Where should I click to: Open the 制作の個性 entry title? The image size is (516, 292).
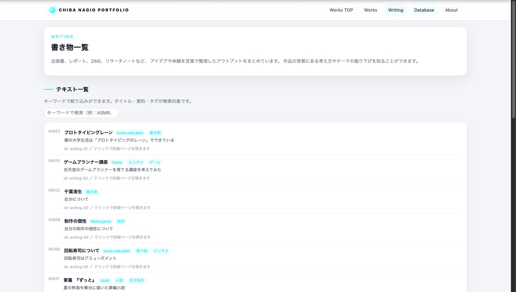pyautogui.click(x=75, y=221)
